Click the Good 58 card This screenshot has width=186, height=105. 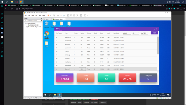[106, 78]
